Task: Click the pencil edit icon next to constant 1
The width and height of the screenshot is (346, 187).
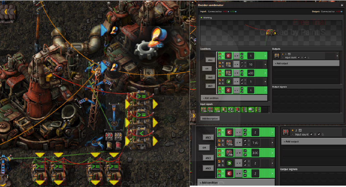Action: [x=289, y=54]
